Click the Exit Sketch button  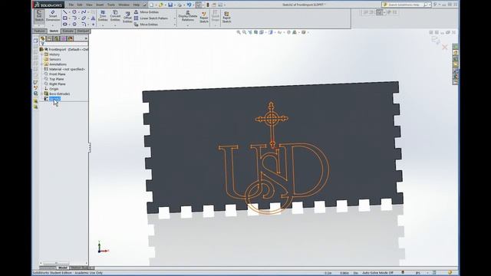click(39, 16)
